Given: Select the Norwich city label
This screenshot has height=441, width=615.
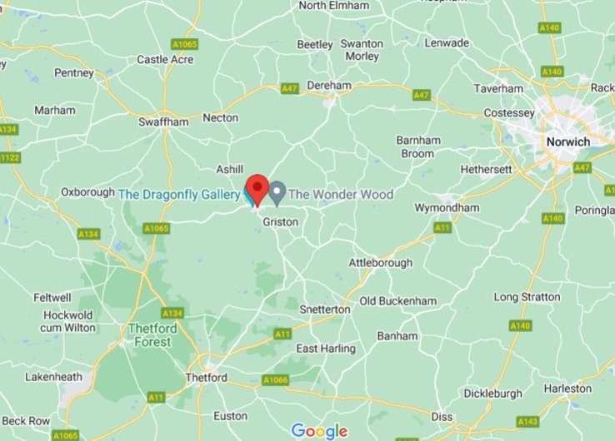Looking at the screenshot, I should pos(568,141).
